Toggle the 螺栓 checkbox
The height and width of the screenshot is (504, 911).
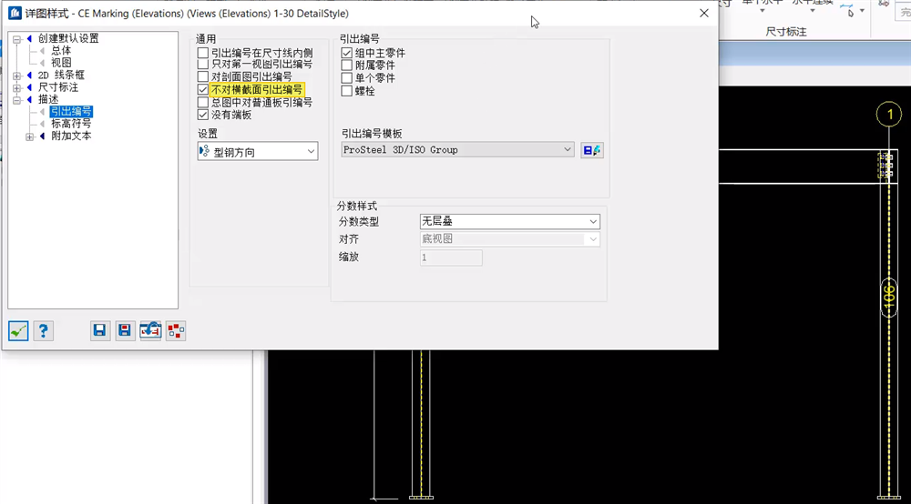[x=347, y=91]
